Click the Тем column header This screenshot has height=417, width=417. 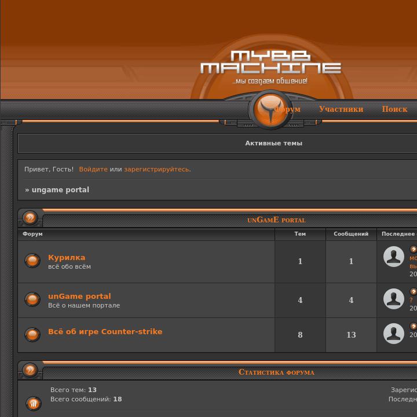click(300, 234)
